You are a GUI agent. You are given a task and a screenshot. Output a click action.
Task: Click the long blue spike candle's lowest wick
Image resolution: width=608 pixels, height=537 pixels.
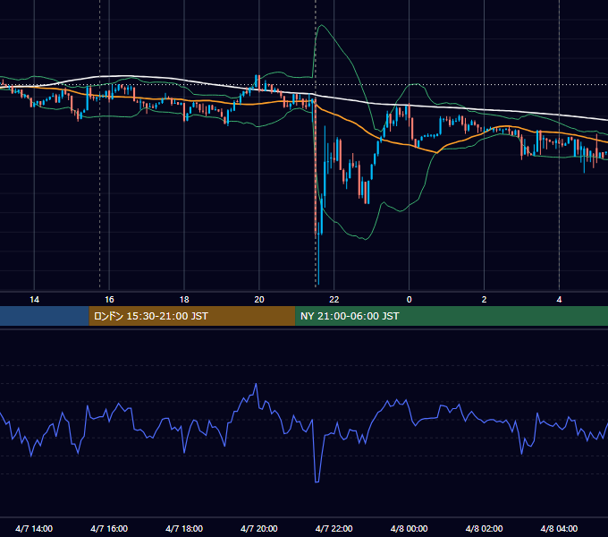[318, 283]
